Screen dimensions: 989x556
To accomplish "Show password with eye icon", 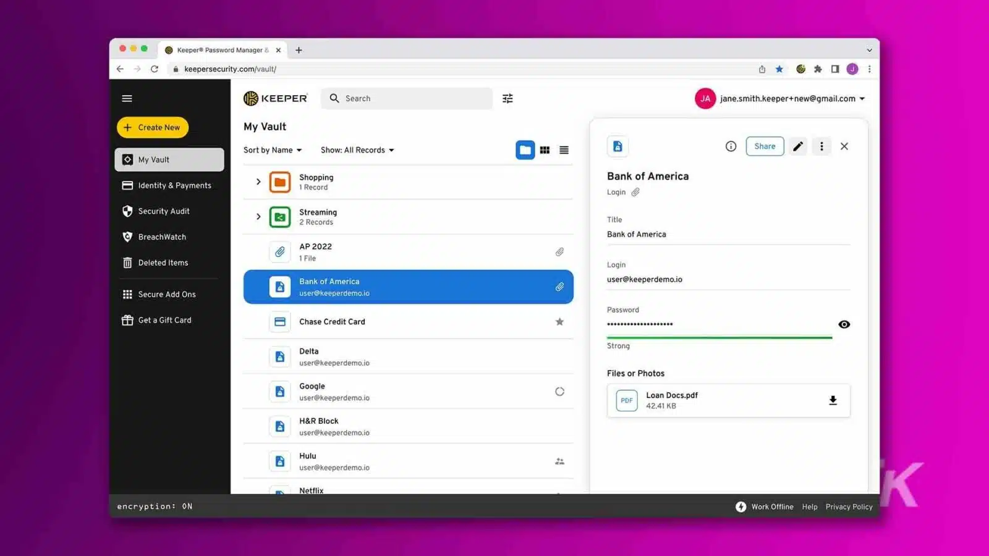I will 844,324.
